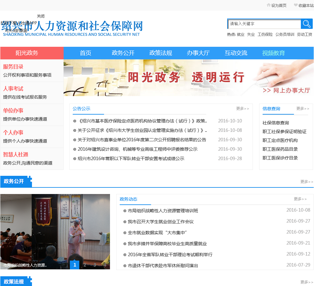Open the 社保信息查询 link
Viewport: 314px width, 286px height.
276,123
